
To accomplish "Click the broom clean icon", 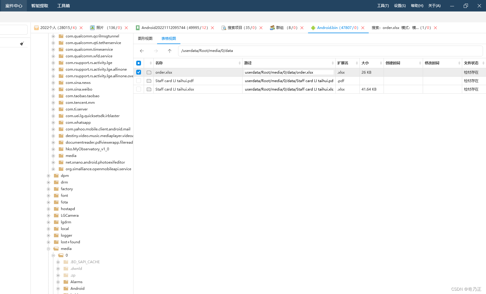I will (22, 44).
